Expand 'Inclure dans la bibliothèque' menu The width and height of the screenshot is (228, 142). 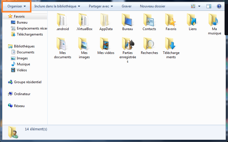coord(57,6)
